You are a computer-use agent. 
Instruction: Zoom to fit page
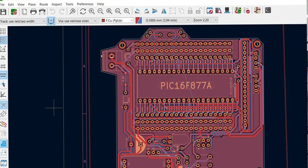(109, 11)
